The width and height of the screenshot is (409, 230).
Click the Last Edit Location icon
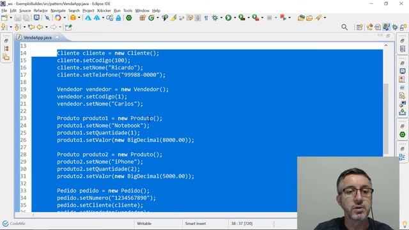31,27
